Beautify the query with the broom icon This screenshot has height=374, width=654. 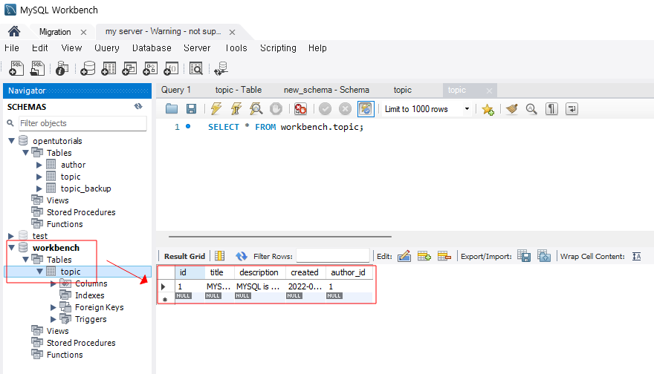click(x=512, y=109)
